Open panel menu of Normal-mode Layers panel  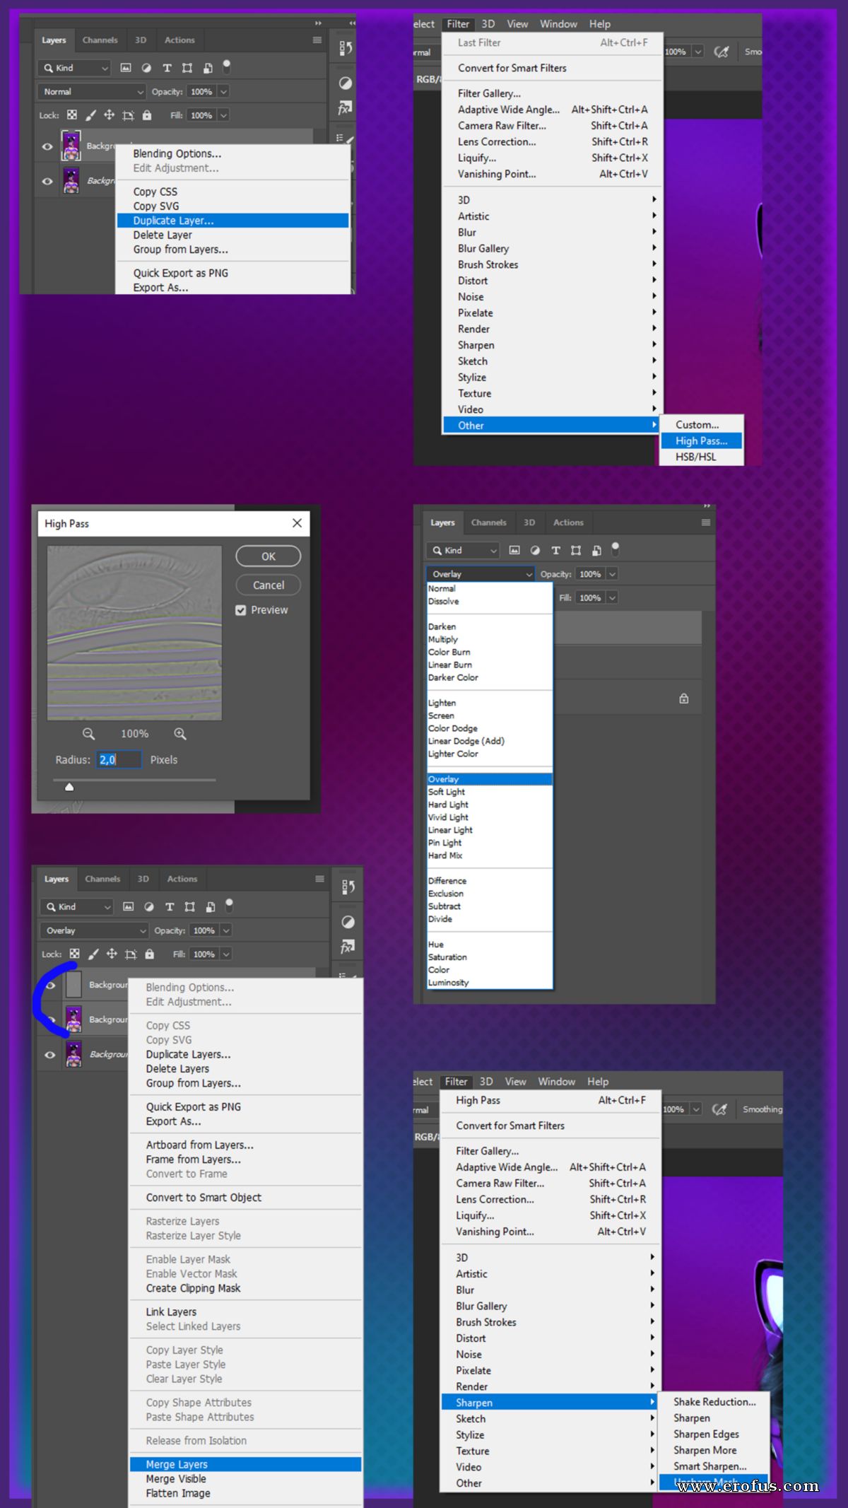317,40
